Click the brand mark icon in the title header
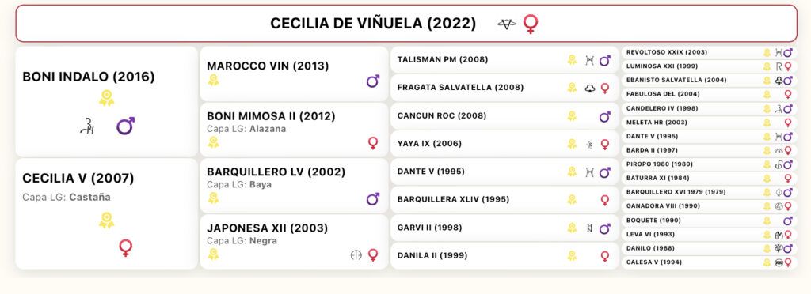 pyautogui.click(x=506, y=24)
